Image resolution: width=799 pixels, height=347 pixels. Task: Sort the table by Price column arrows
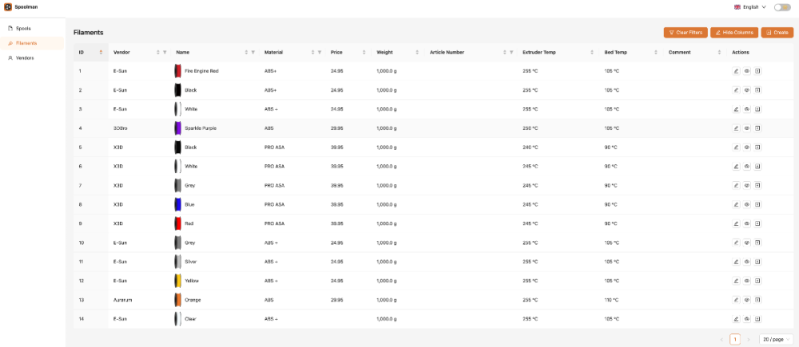coord(364,53)
